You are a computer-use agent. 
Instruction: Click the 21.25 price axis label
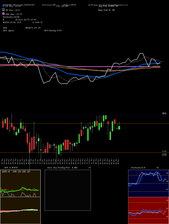pos(164,151)
